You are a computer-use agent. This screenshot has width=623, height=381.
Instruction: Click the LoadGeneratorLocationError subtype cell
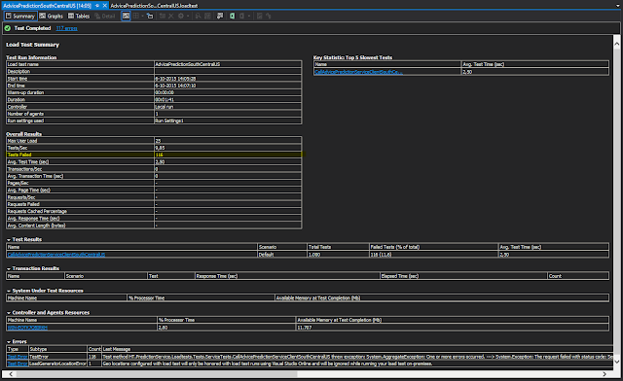pyautogui.click(x=57, y=364)
